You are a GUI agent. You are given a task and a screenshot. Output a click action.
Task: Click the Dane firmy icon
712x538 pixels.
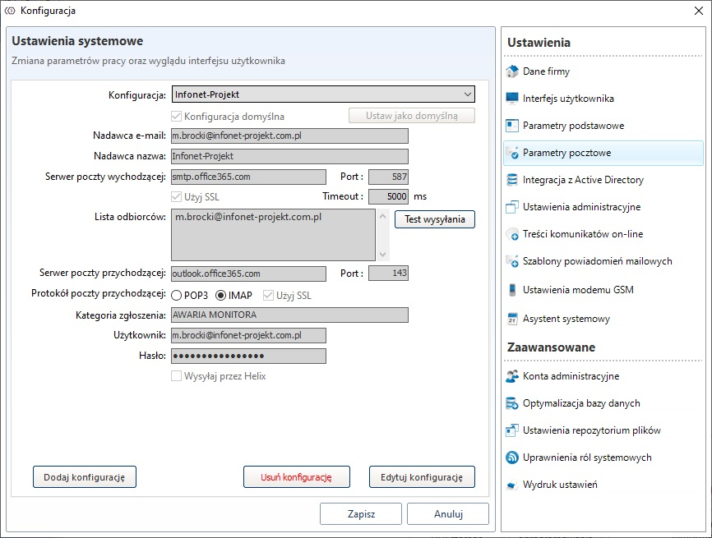point(512,71)
